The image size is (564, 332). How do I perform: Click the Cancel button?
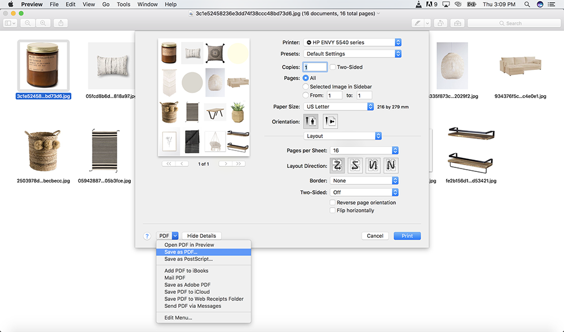tap(375, 236)
